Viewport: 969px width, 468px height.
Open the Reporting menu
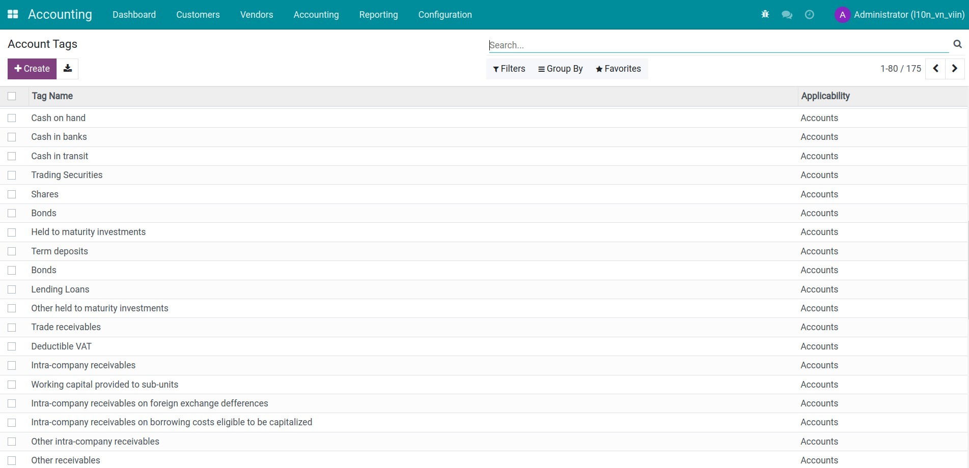(x=378, y=15)
